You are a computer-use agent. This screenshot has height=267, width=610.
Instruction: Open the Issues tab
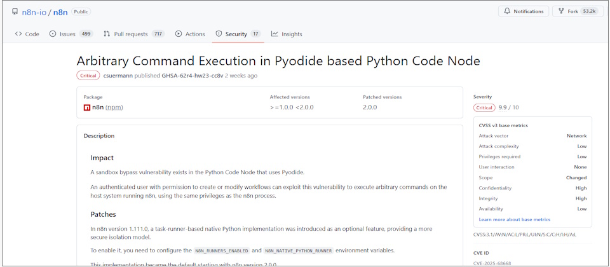67,34
